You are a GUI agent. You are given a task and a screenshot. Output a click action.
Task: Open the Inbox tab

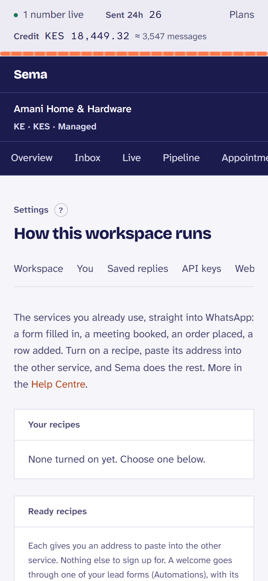[87, 158]
